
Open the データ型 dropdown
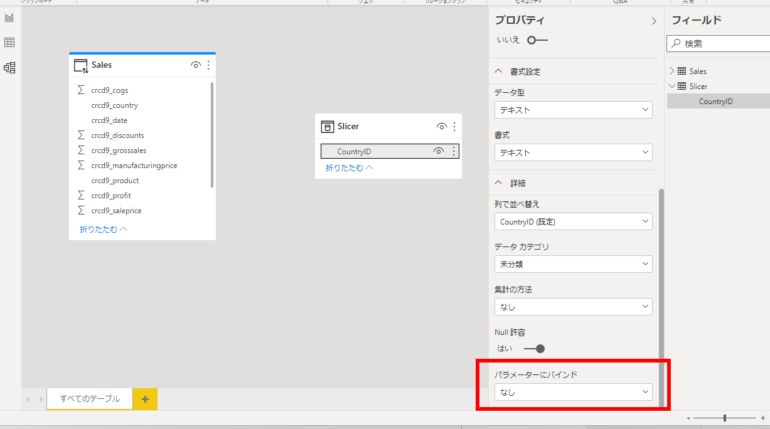point(573,110)
